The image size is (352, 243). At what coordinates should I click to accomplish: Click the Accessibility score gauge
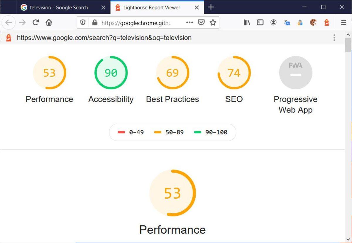111,73
